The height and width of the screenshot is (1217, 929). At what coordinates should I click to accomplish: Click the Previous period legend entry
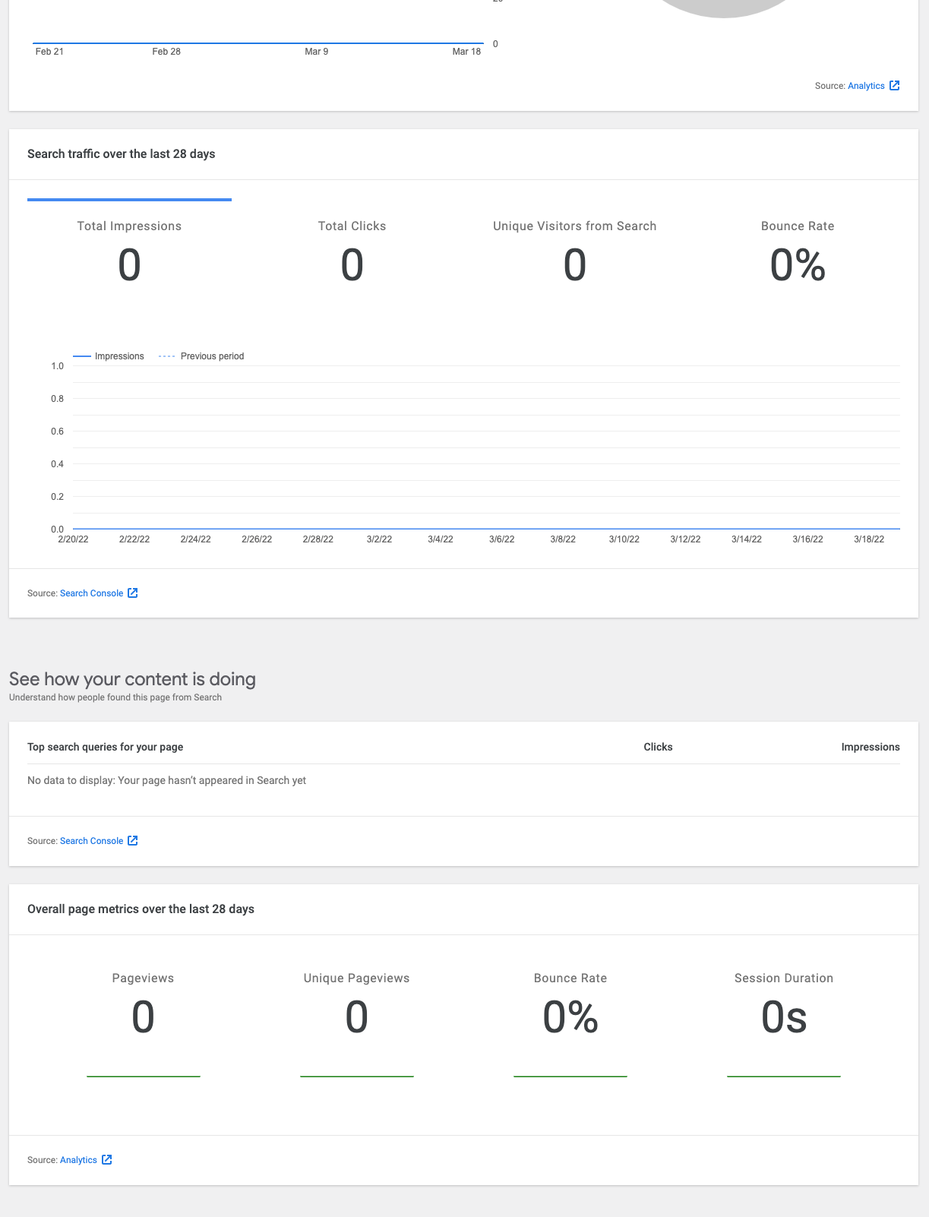(x=201, y=356)
